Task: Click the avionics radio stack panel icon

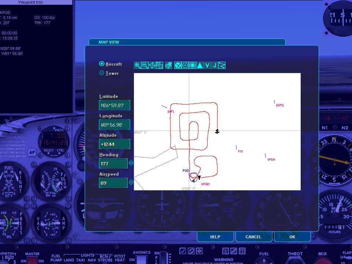Action: click(x=225, y=251)
